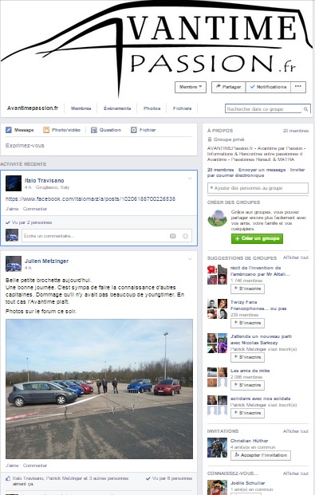The image size is (315, 495).
Task: Open the facebook.com/italomarzia post link
Action: 90,199
